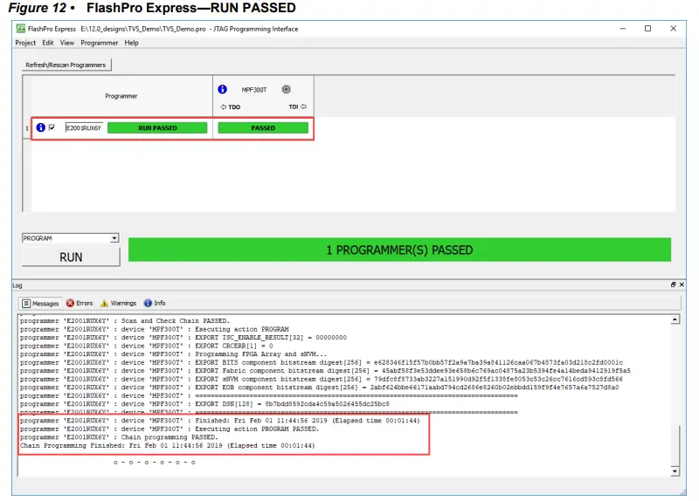Click log line 'EXPORT sNVM component bitstream digest'

click(x=321, y=379)
